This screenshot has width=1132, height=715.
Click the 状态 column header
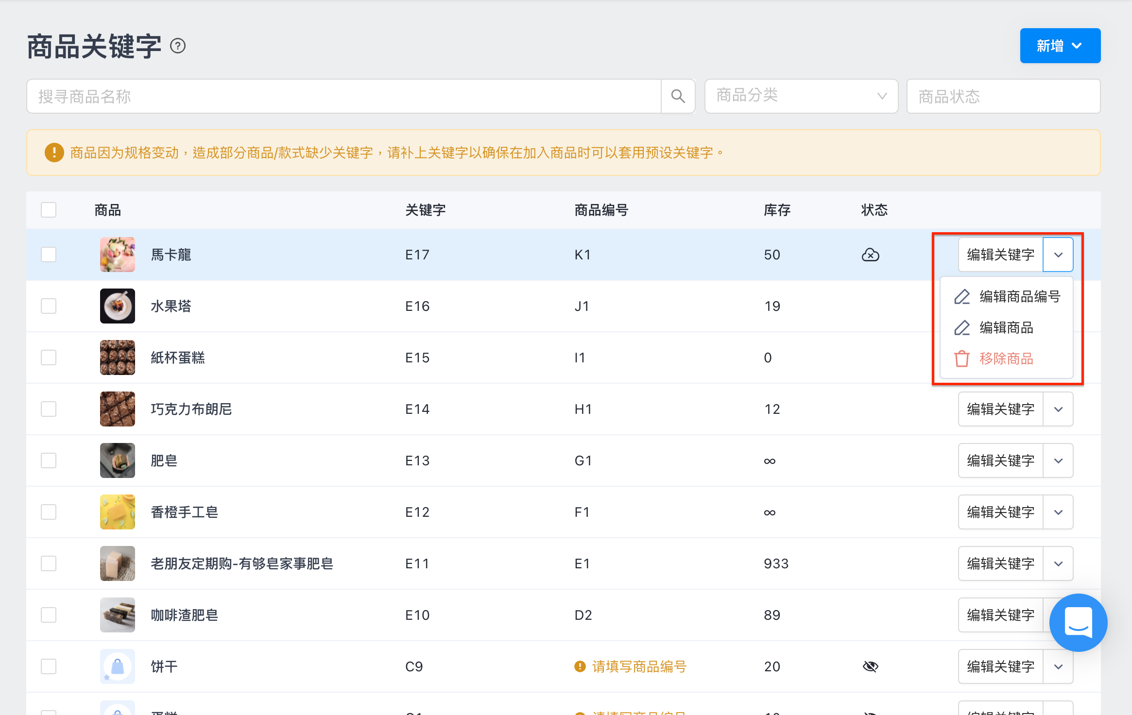tap(875, 210)
